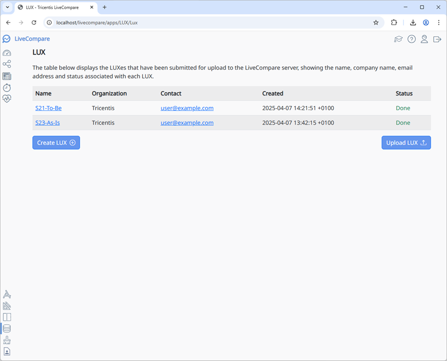Click the graduation cap training icon

click(398, 39)
